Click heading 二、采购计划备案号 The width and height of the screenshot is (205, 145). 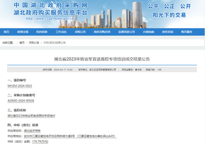(21, 95)
